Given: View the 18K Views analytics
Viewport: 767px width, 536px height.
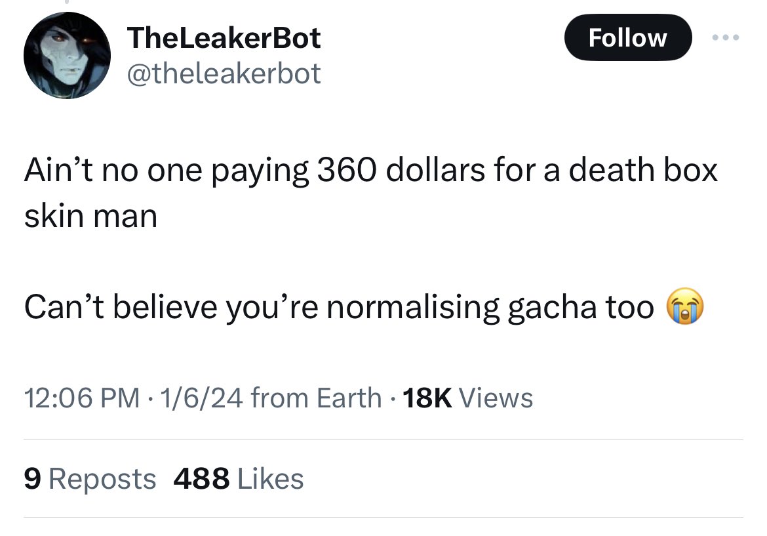Looking at the screenshot, I should point(467,397).
